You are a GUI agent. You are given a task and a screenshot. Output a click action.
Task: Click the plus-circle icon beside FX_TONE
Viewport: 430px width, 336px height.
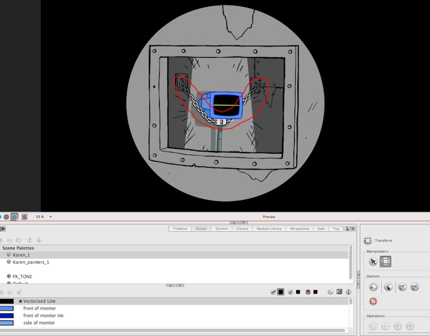(9, 276)
